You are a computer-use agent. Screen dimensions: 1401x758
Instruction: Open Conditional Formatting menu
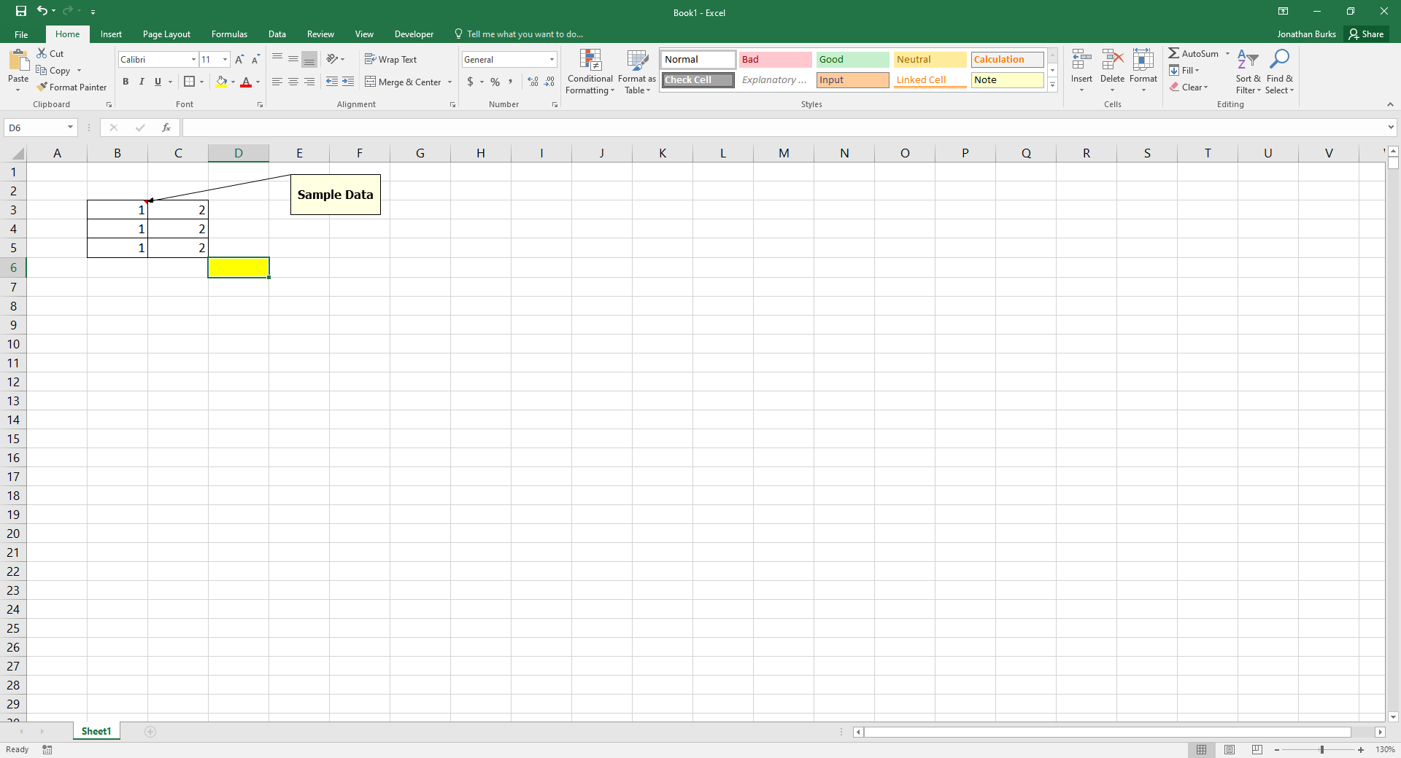pos(590,71)
